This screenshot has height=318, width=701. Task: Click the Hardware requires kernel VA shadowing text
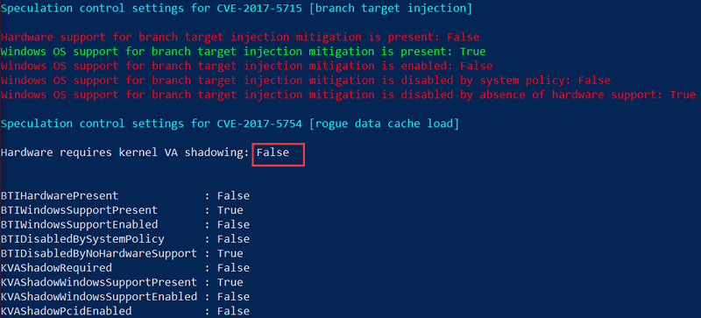click(x=124, y=152)
